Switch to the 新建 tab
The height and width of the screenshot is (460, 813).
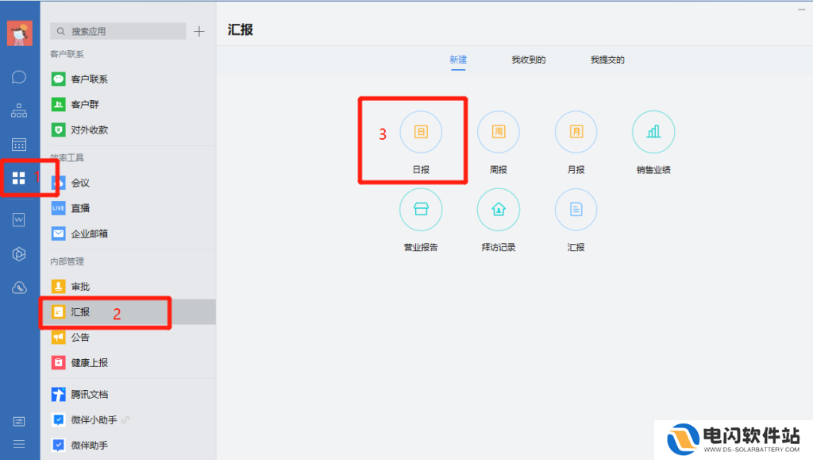[458, 60]
